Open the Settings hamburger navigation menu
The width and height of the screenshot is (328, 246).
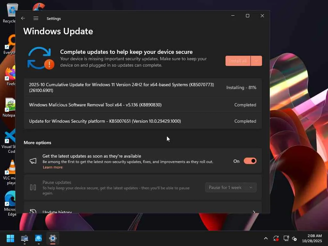point(36,18)
